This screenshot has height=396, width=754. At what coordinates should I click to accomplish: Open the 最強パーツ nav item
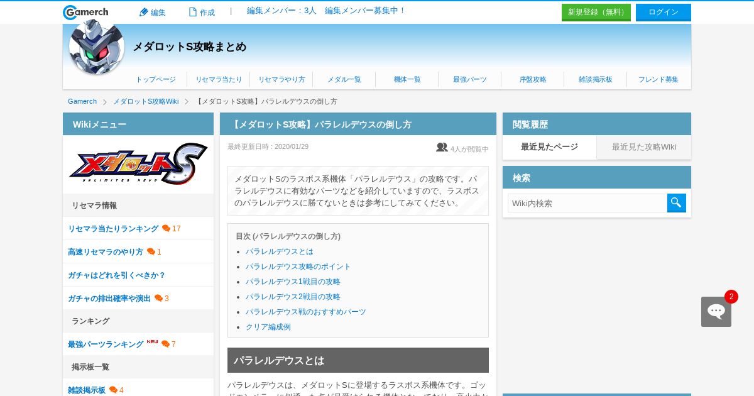470,79
